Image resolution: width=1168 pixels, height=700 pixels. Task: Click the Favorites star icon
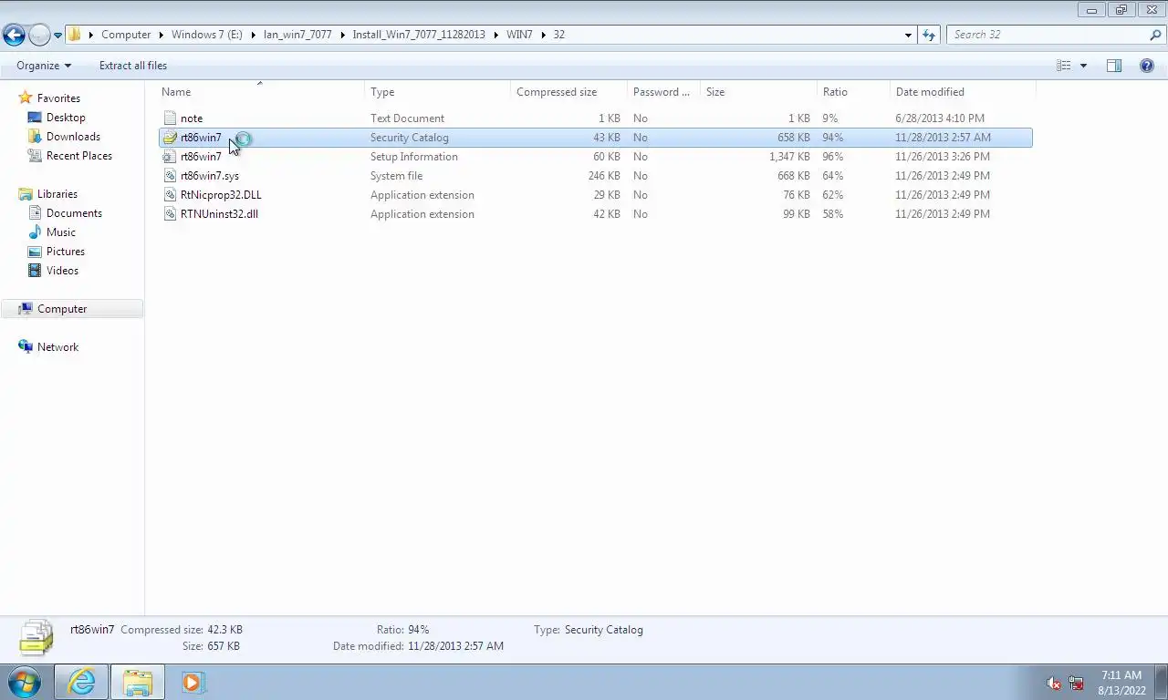tap(26, 98)
